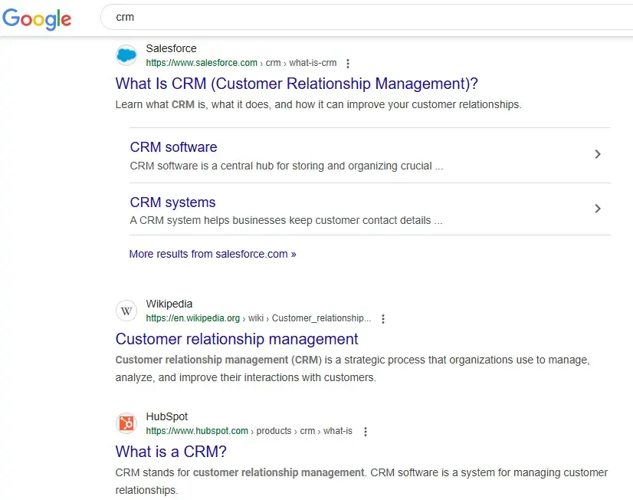
Task: Click "More results from salesforce.com"
Action: pos(212,254)
